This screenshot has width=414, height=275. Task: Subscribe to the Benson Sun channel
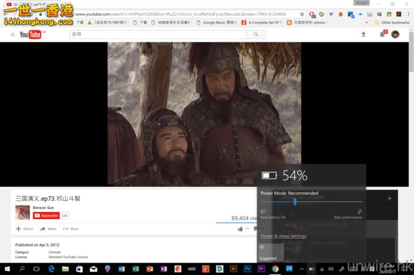coord(46,215)
